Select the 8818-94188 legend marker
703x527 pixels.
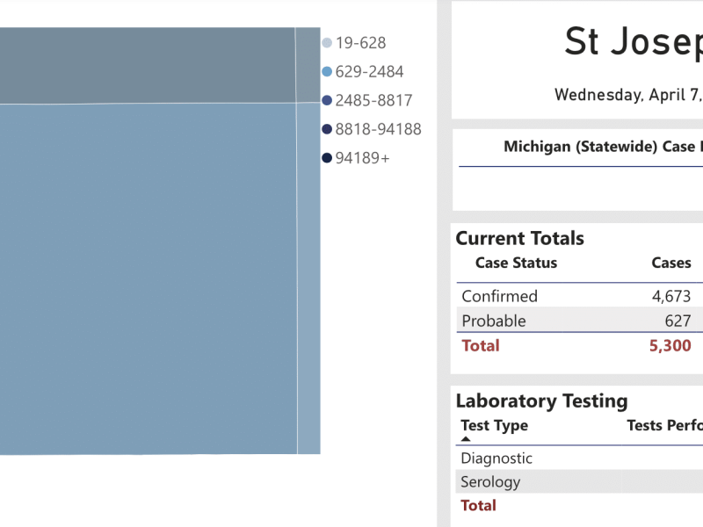pyautogui.click(x=327, y=130)
